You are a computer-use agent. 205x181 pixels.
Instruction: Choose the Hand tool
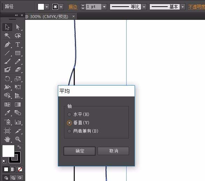point(7,139)
